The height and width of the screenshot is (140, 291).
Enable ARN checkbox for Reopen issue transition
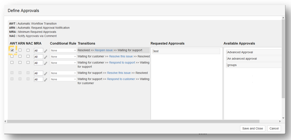[20, 50]
